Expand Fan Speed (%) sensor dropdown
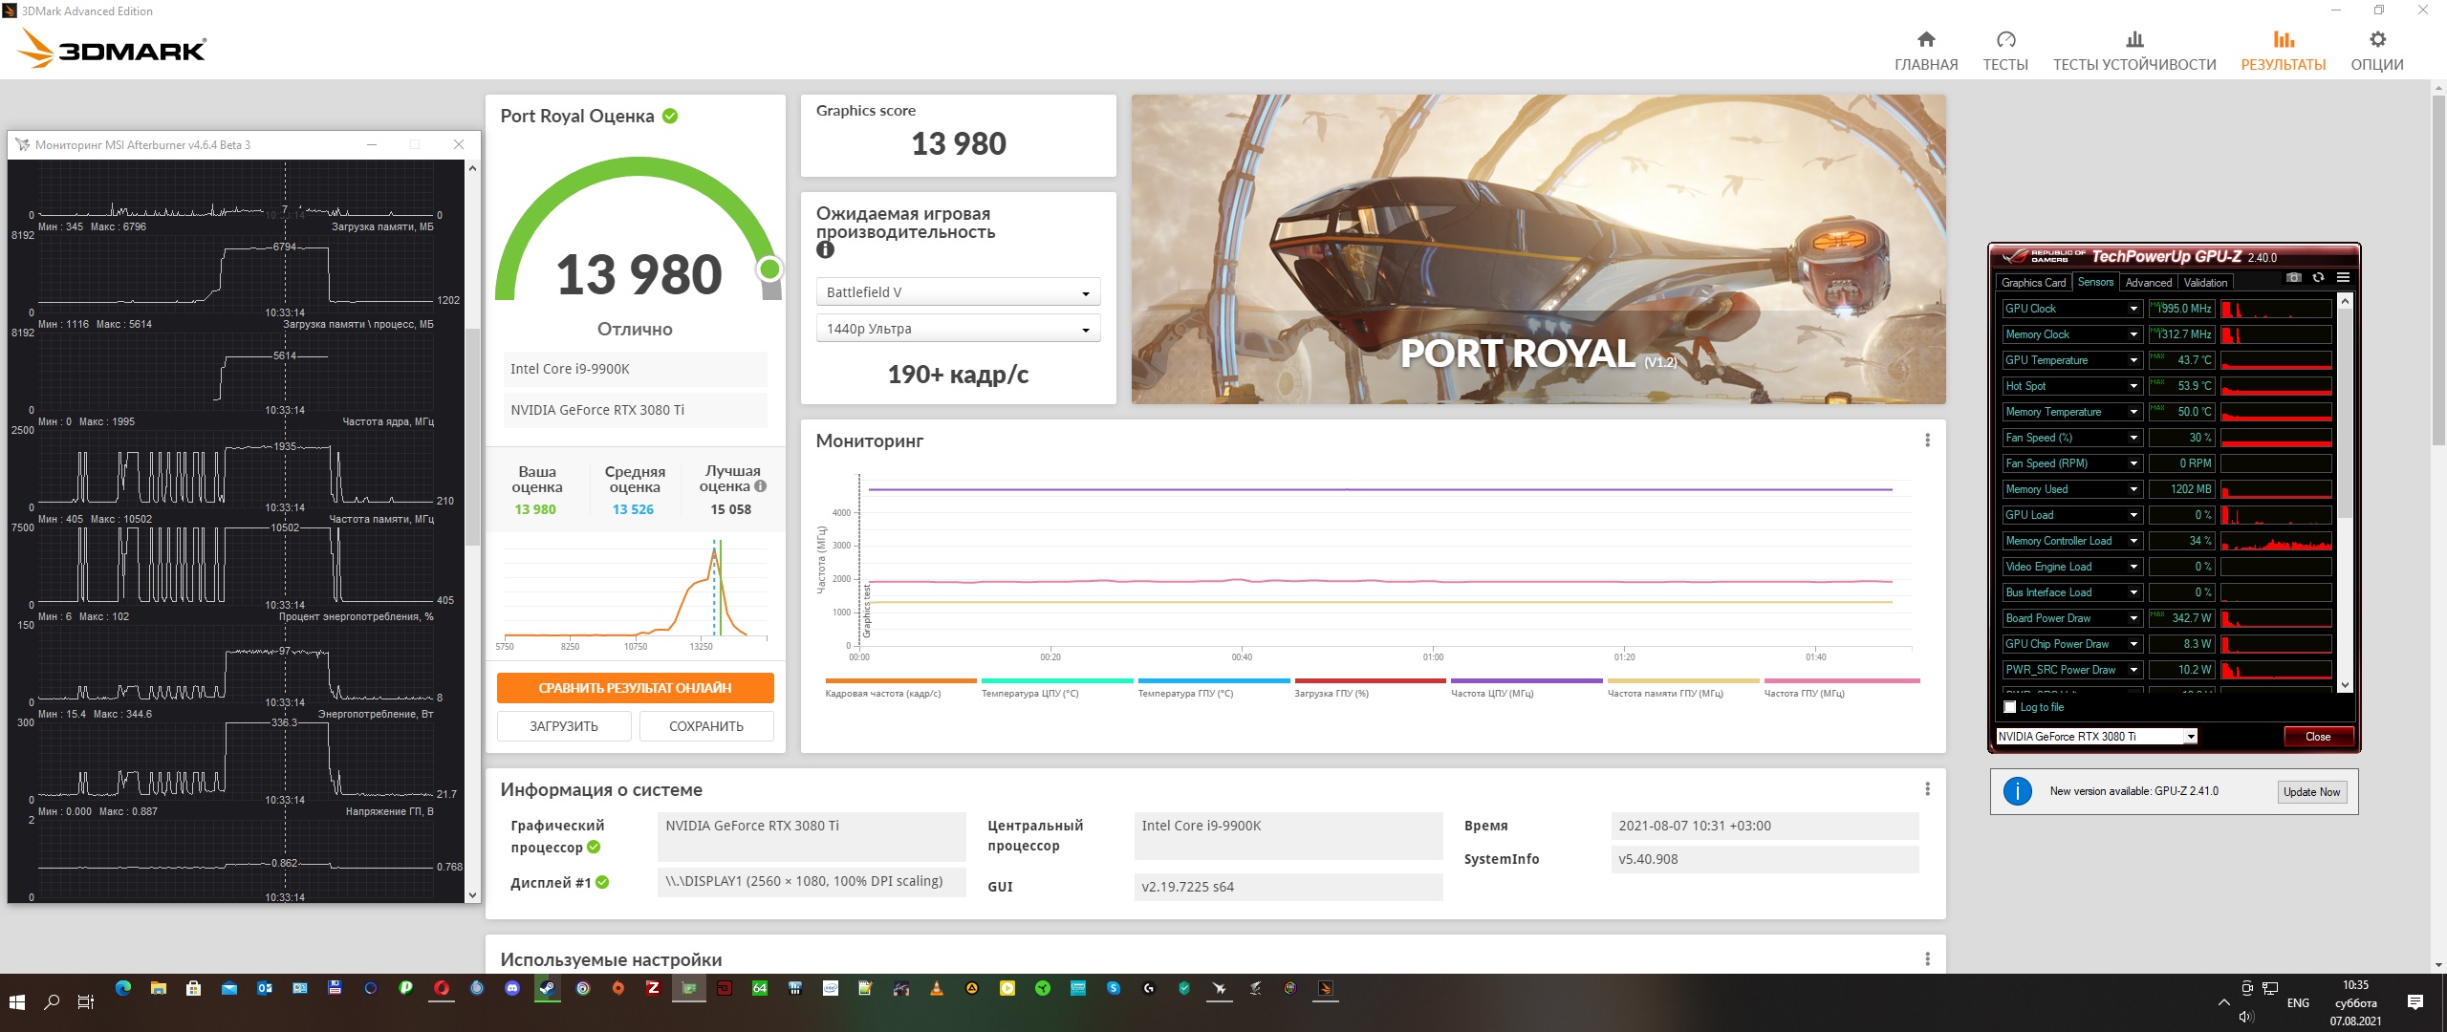Screen dimensions: 2447x1032 2133,438
